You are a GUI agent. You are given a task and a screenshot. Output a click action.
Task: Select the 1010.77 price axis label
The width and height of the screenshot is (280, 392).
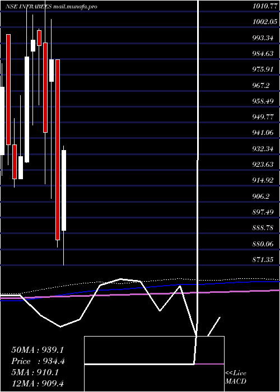tap(264, 6)
